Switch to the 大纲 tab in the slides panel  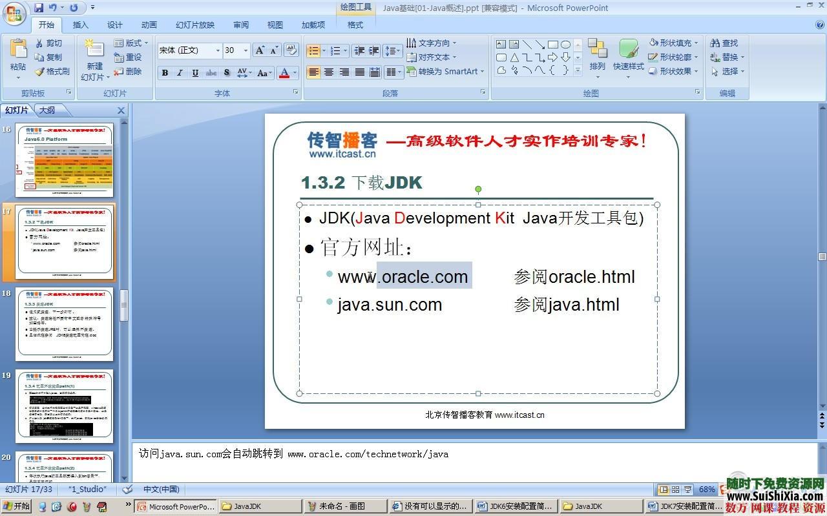47,110
